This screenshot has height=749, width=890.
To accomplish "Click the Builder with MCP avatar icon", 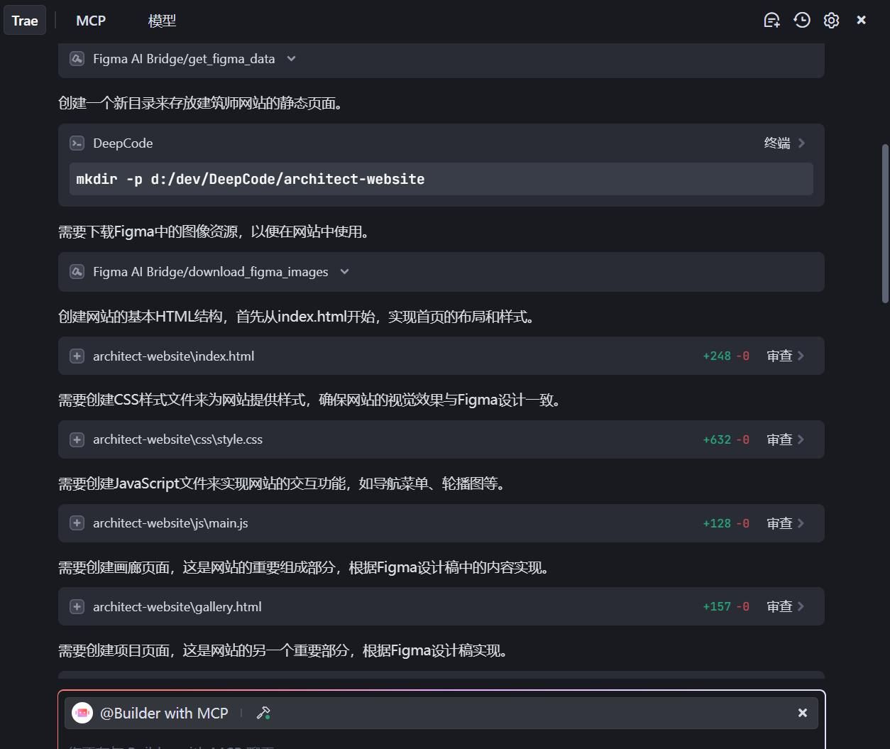I will coord(82,713).
